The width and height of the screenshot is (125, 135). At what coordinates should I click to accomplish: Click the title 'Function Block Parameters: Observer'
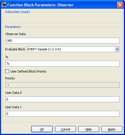(x=40, y=5)
